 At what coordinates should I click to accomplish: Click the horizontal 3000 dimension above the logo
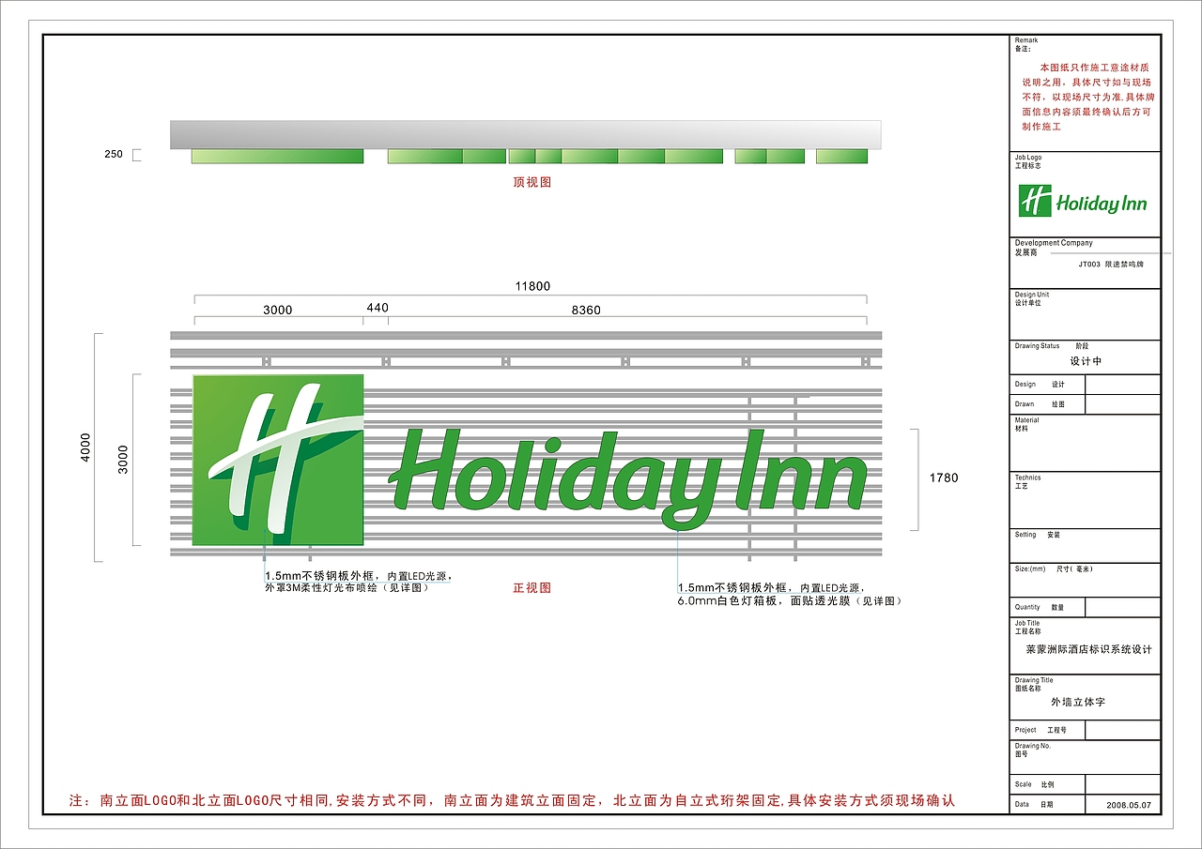coord(277,311)
